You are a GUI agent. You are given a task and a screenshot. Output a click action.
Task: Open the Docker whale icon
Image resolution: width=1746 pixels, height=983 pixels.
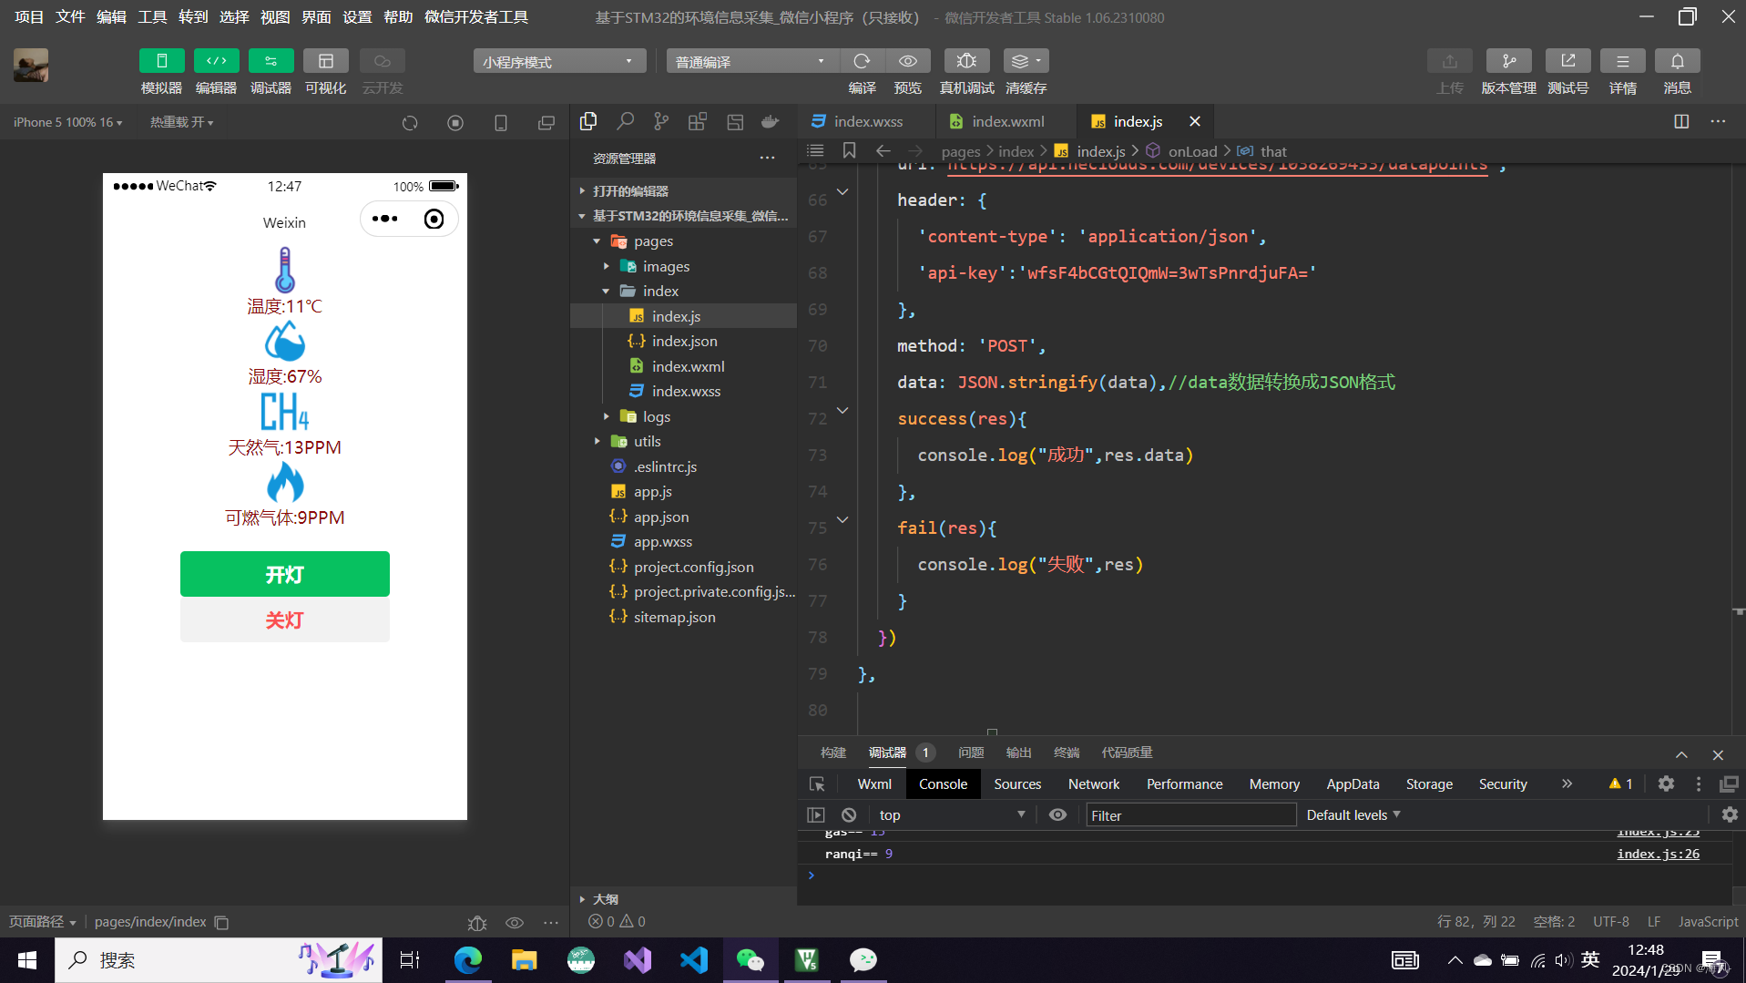[771, 121]
